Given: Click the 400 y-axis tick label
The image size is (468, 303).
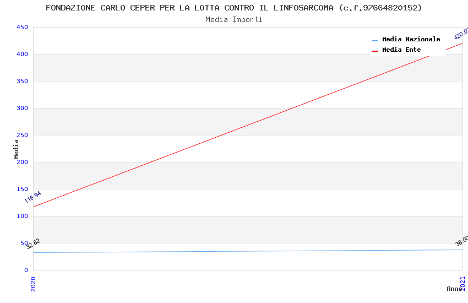Looking at the screenshot, I should click(x=22, y=54).
